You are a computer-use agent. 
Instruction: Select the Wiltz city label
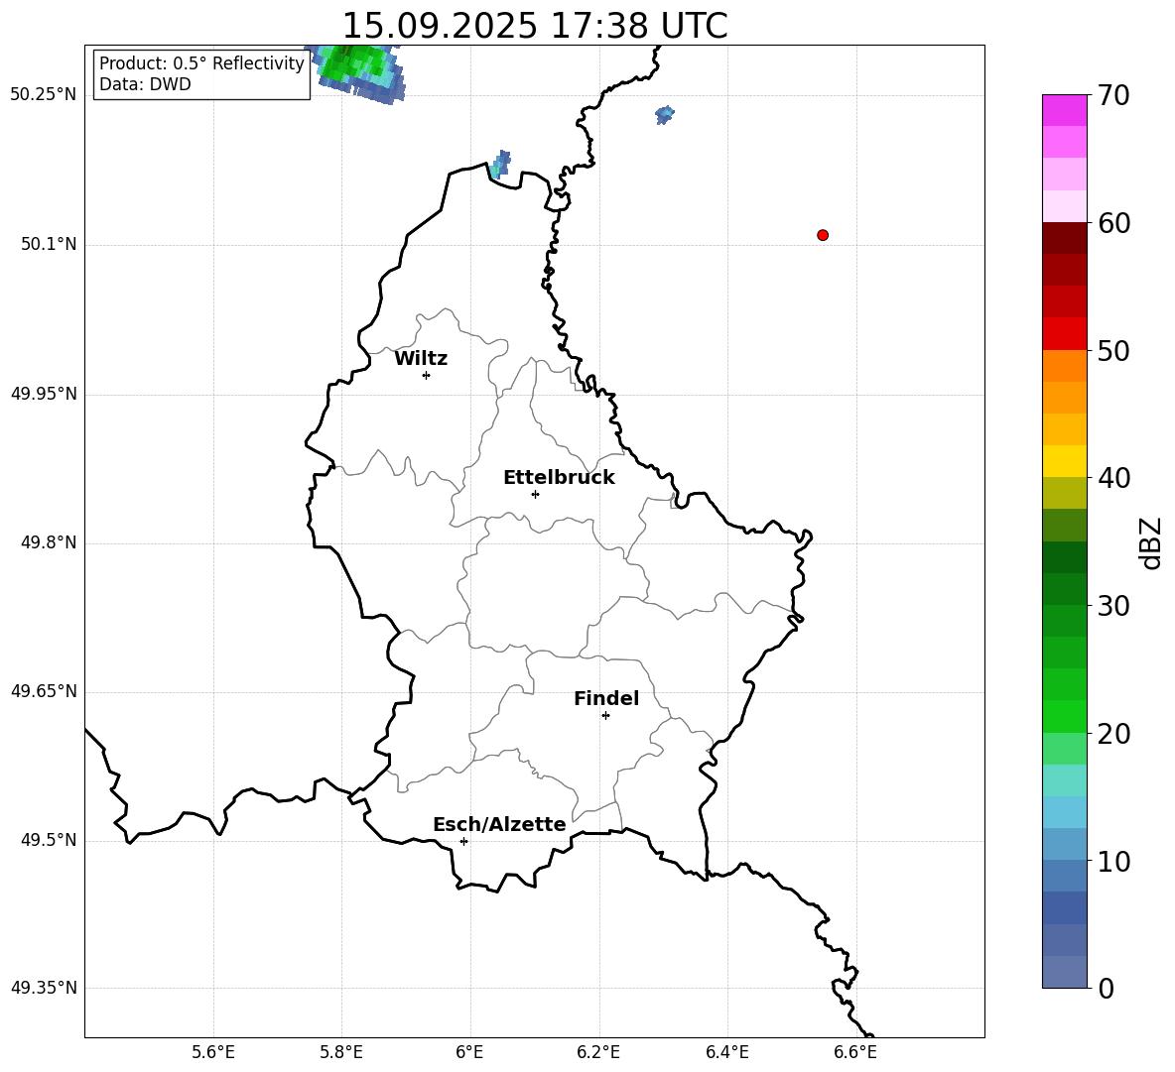tap(421, 359)
